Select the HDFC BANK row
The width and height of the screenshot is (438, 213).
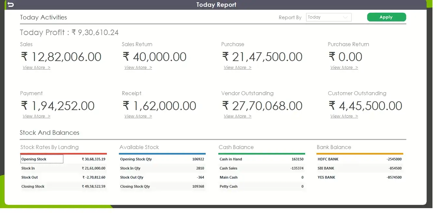[x=359, y=159]
